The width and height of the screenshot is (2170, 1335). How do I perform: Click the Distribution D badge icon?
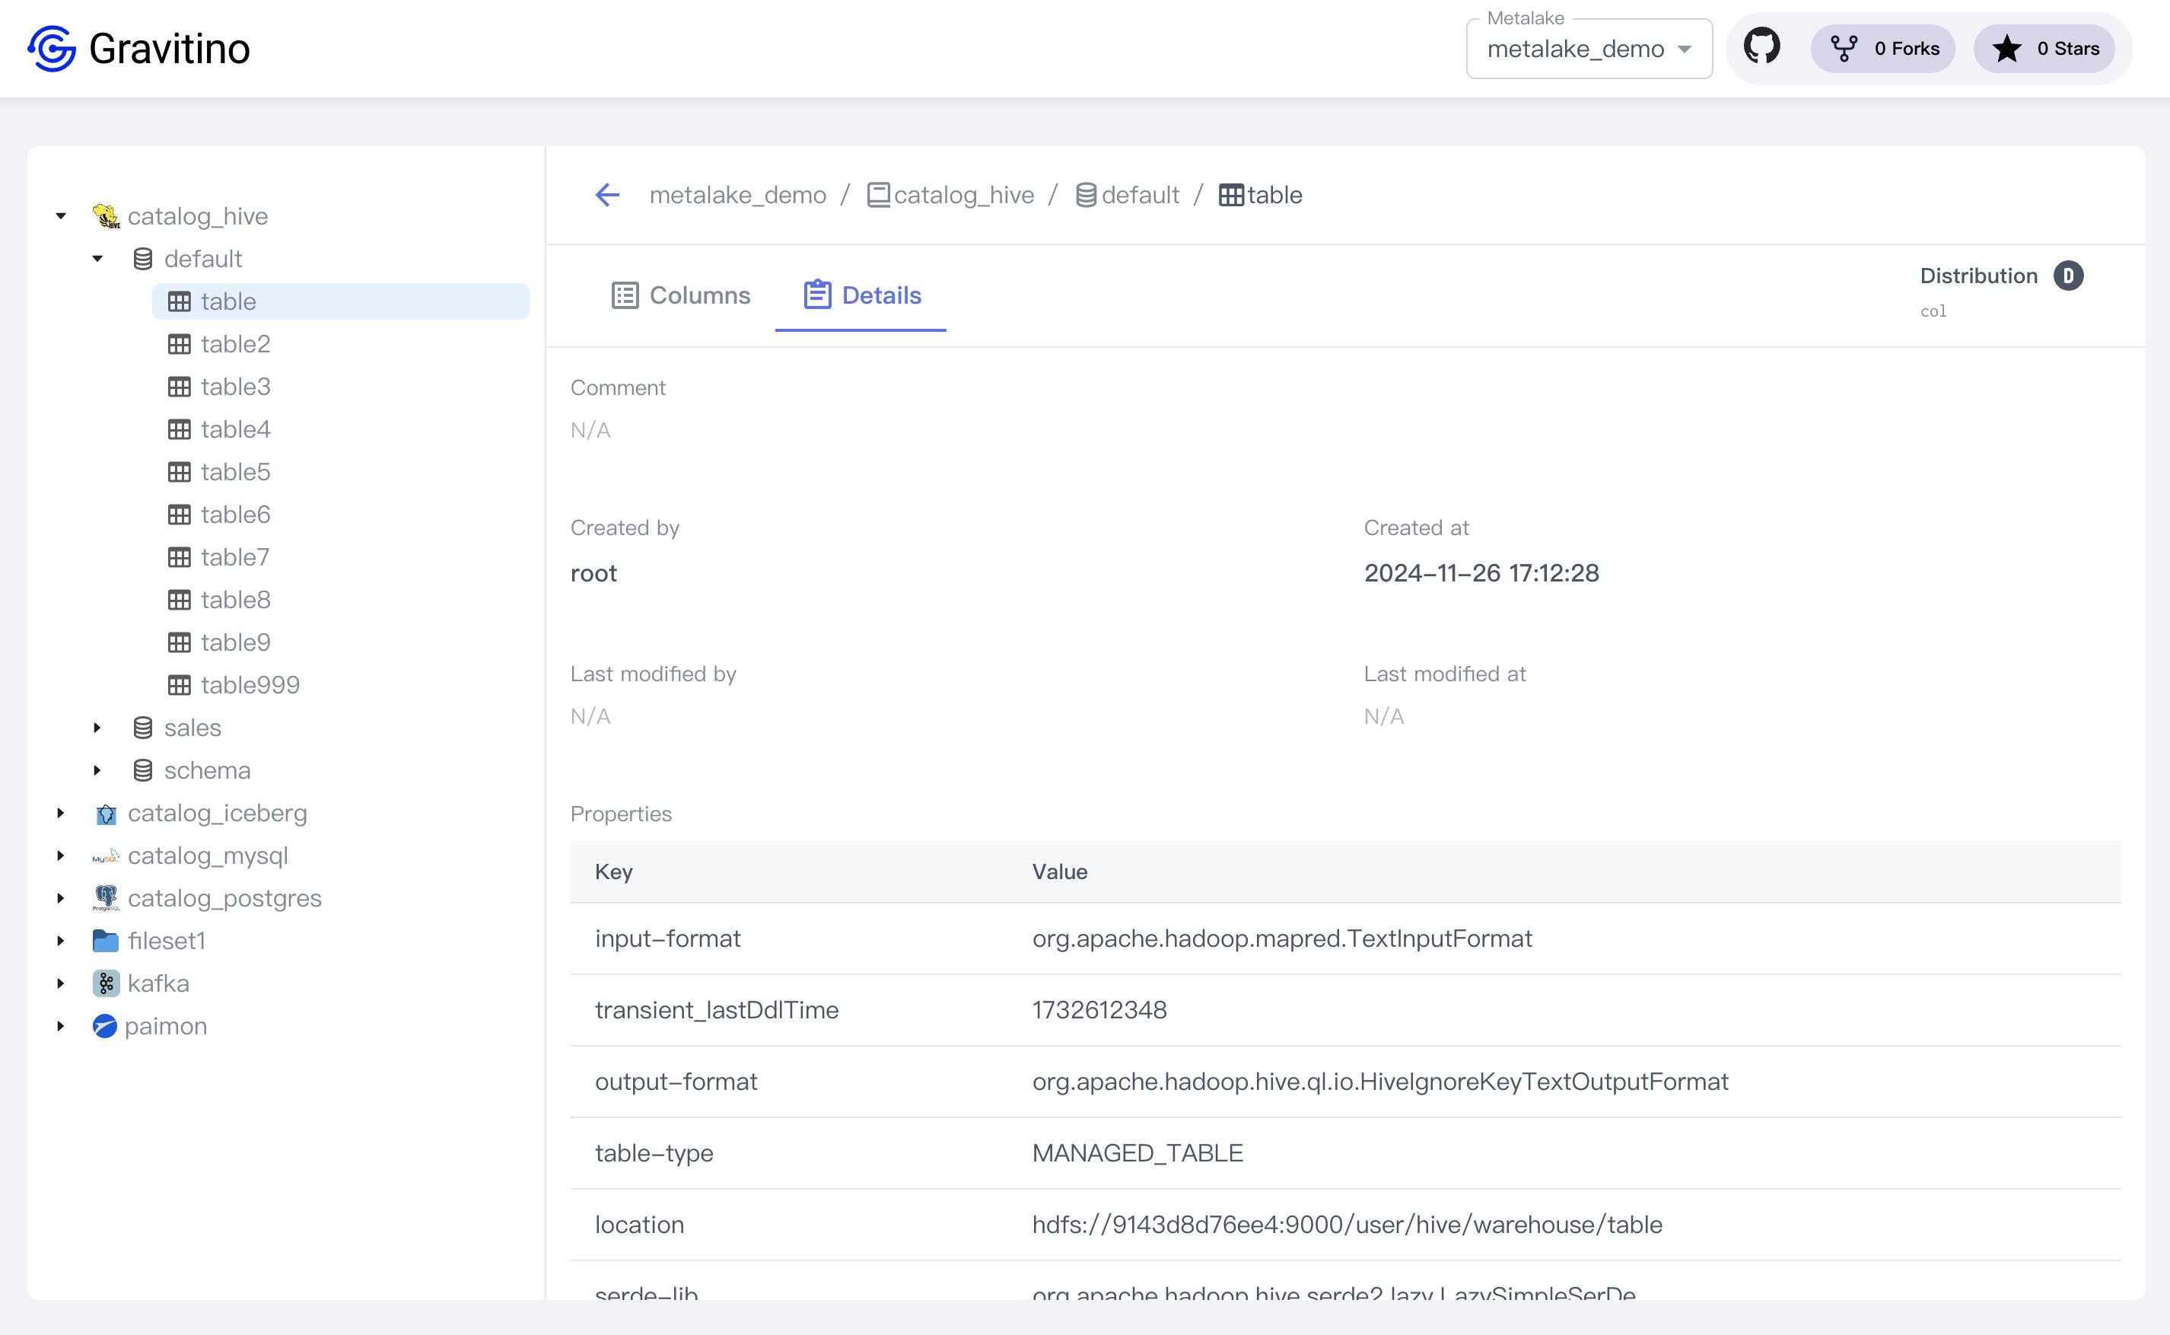(2067, 276)
